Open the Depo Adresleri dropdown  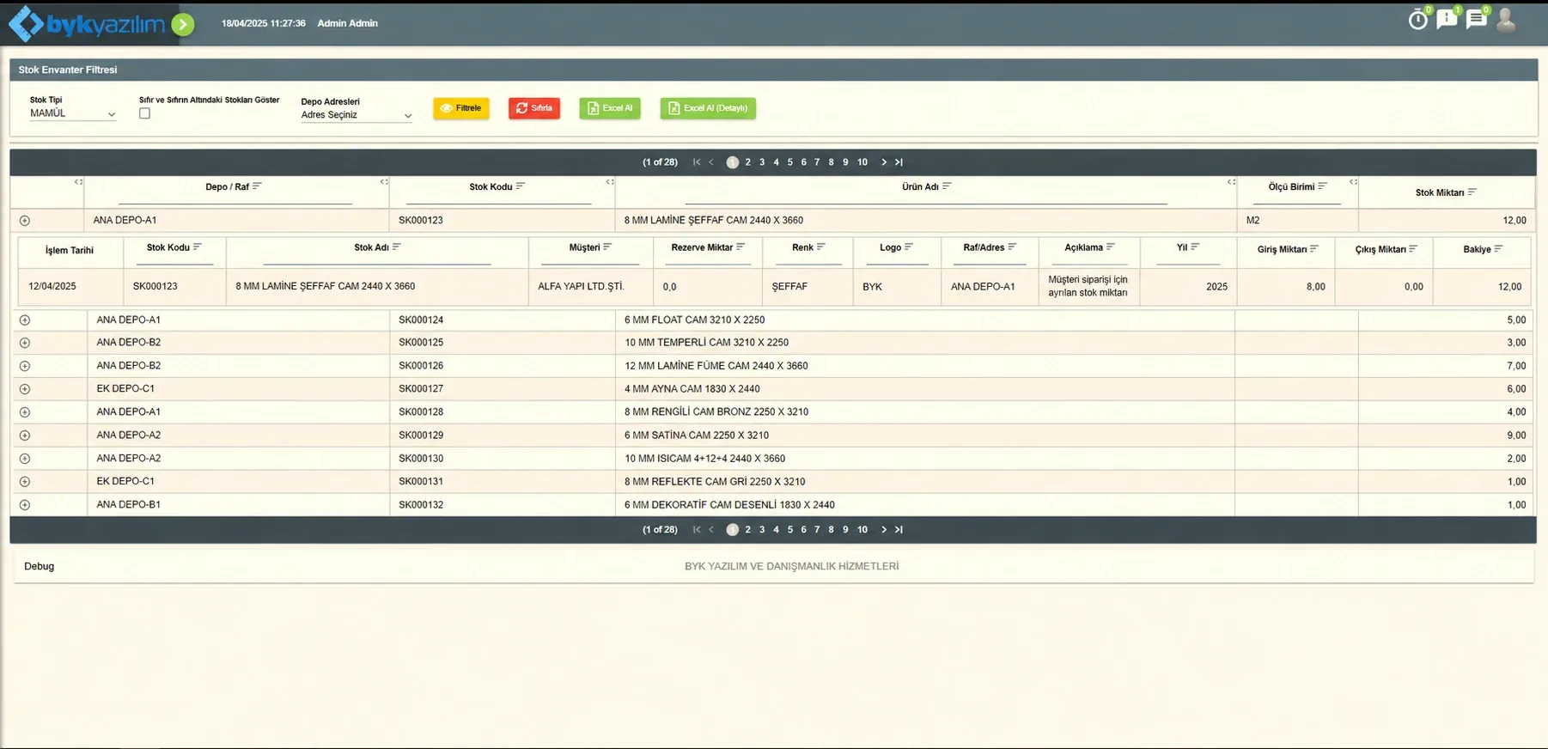tap(357, 115)
